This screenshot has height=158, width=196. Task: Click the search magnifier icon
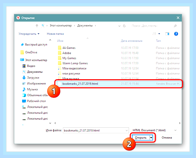point(175,26)
